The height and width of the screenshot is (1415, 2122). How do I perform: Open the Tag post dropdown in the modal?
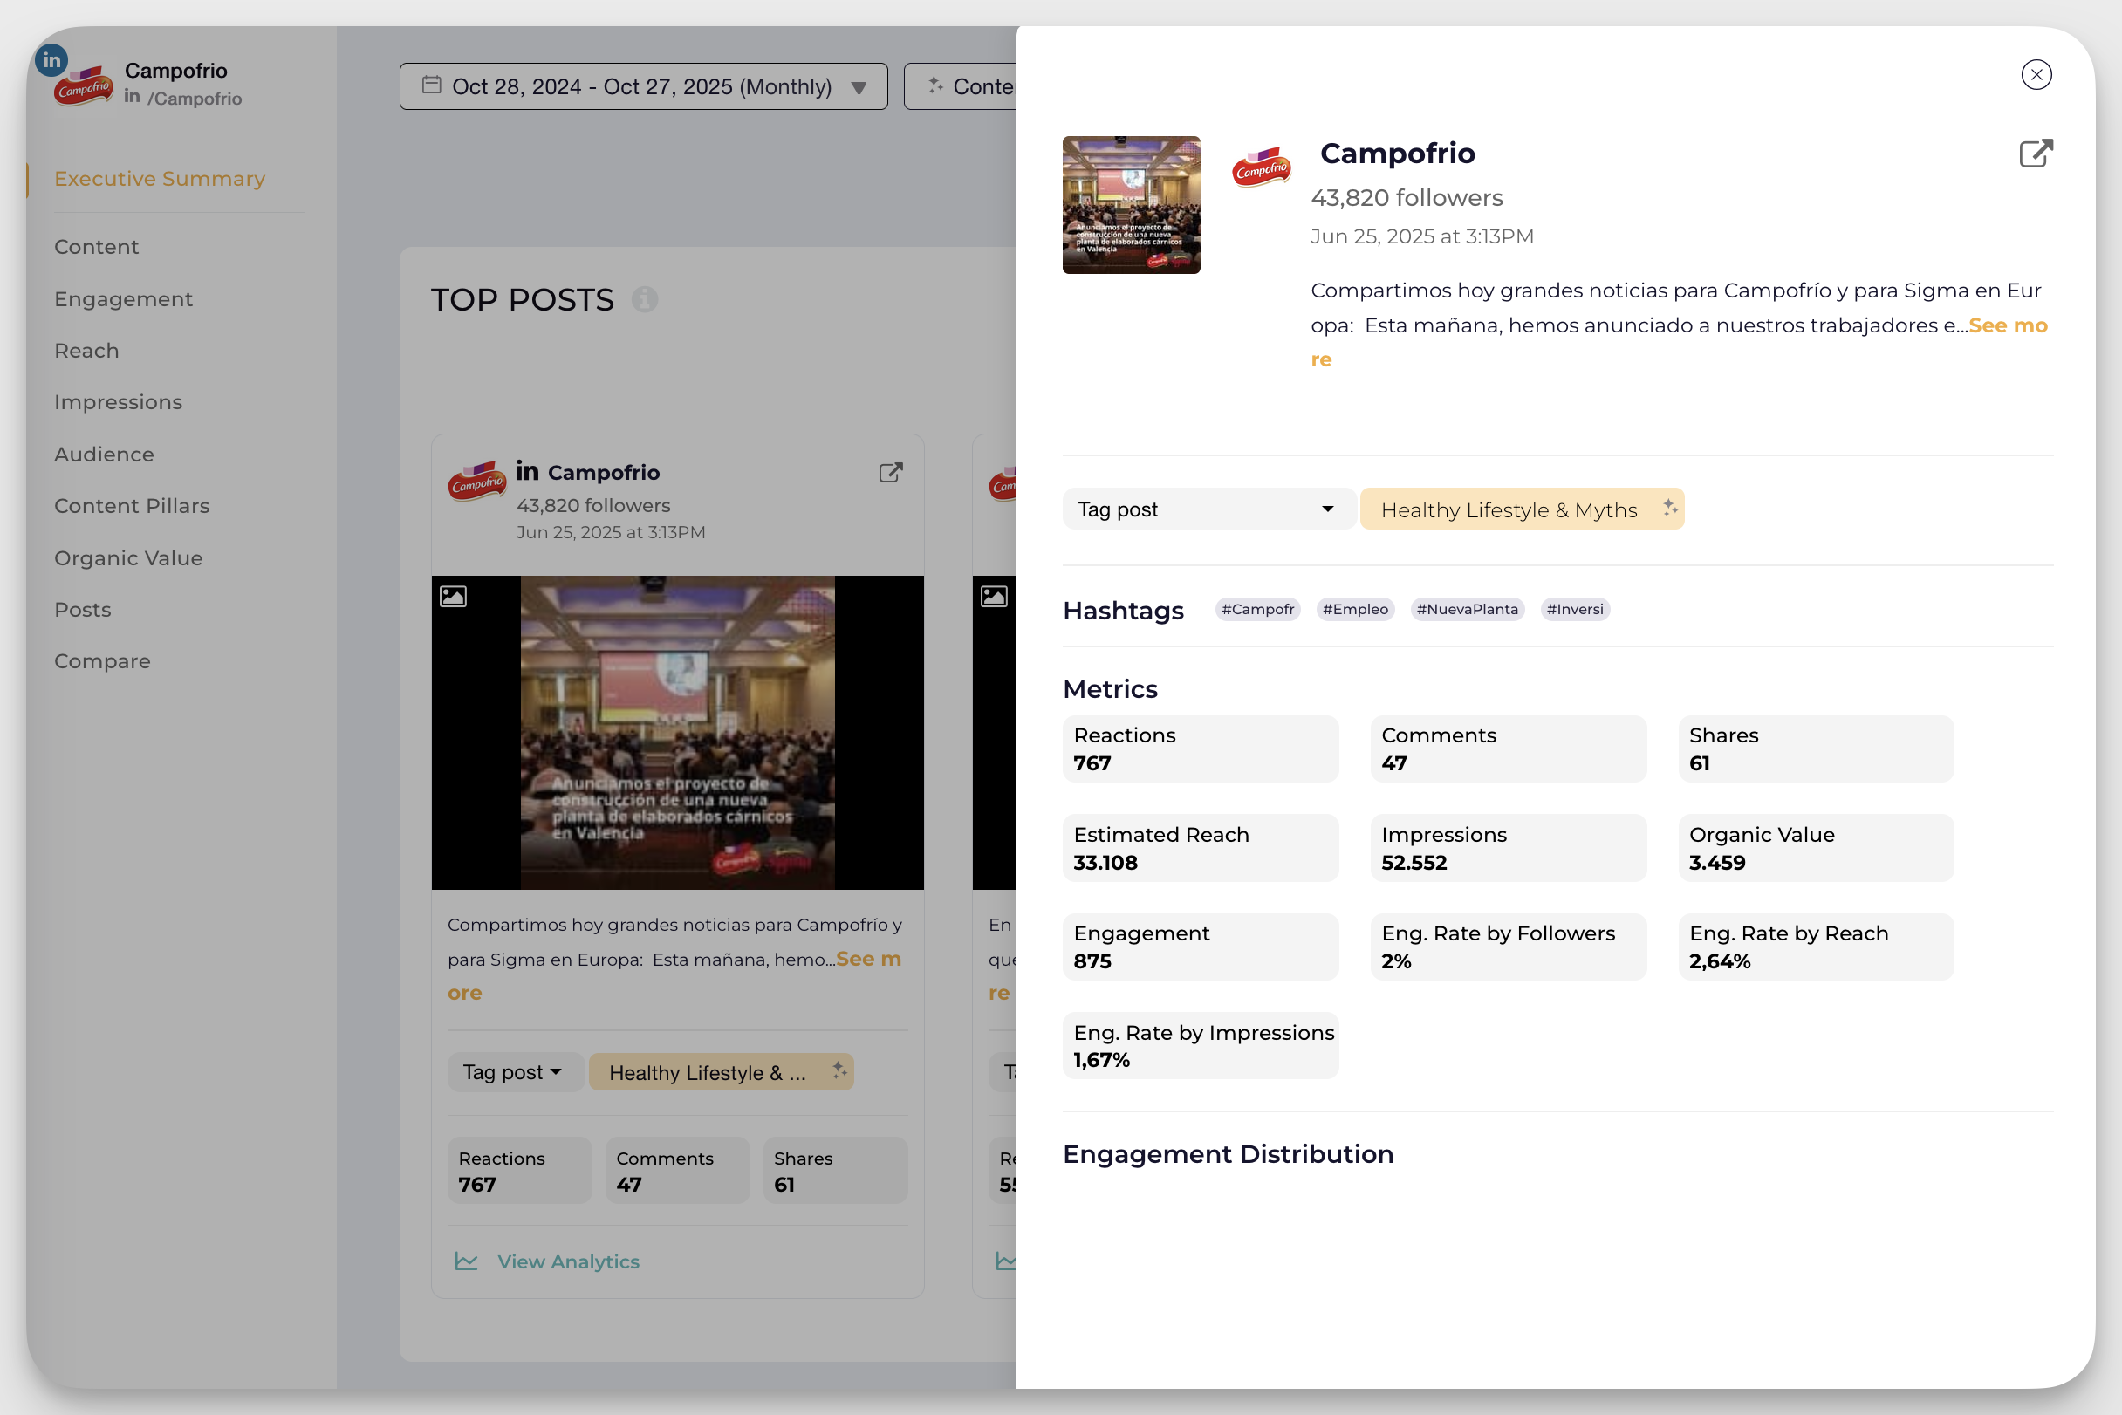tap(1208, 508)
